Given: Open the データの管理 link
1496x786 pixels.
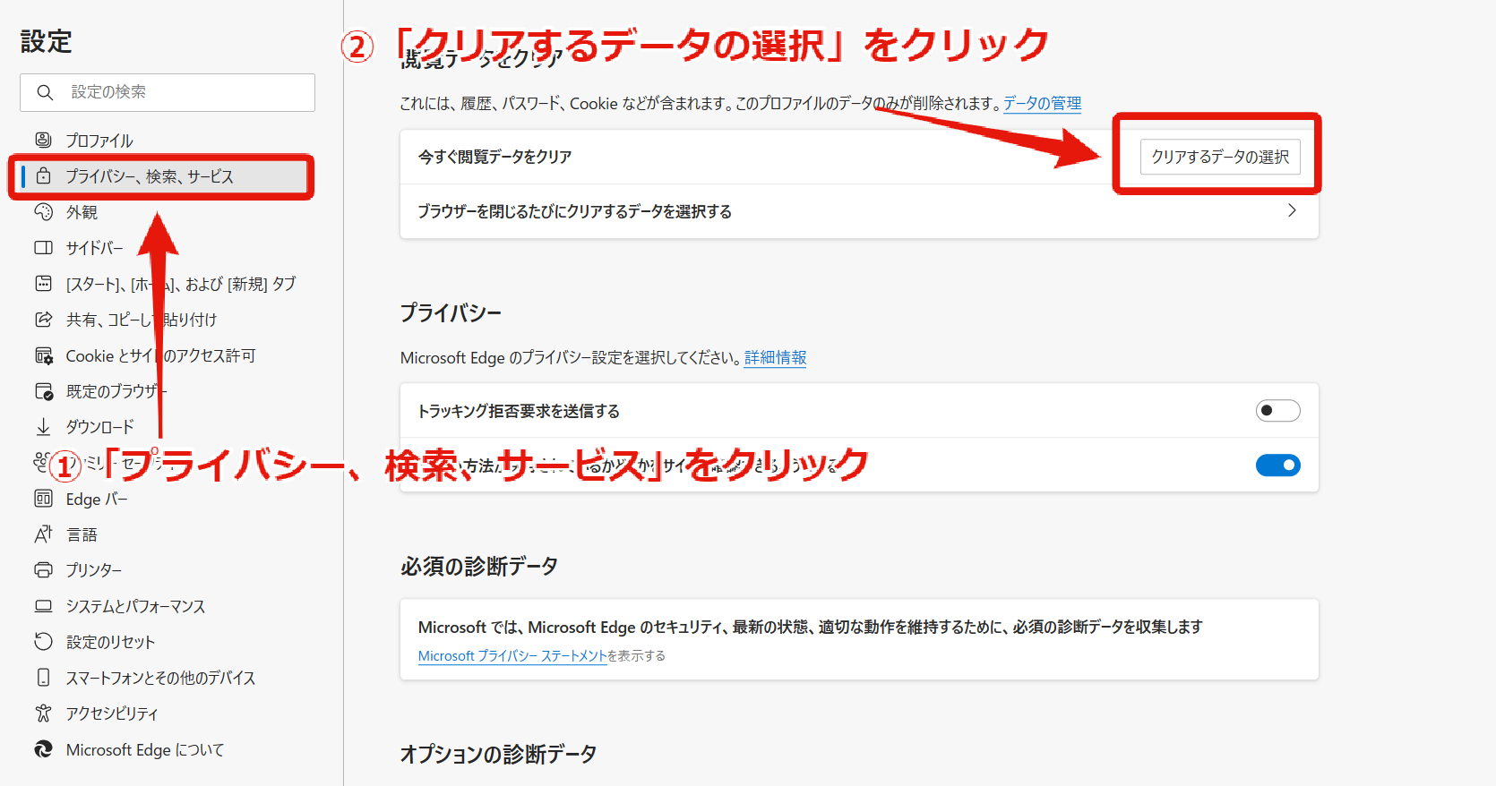Looking at the screenshot, I should pos(1042,103).
